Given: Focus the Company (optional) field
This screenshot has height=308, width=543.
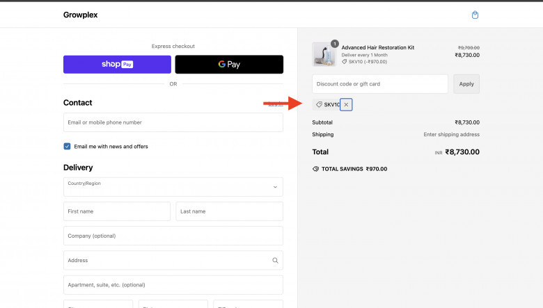Looking at the screenshot, I should click(173, 236).
